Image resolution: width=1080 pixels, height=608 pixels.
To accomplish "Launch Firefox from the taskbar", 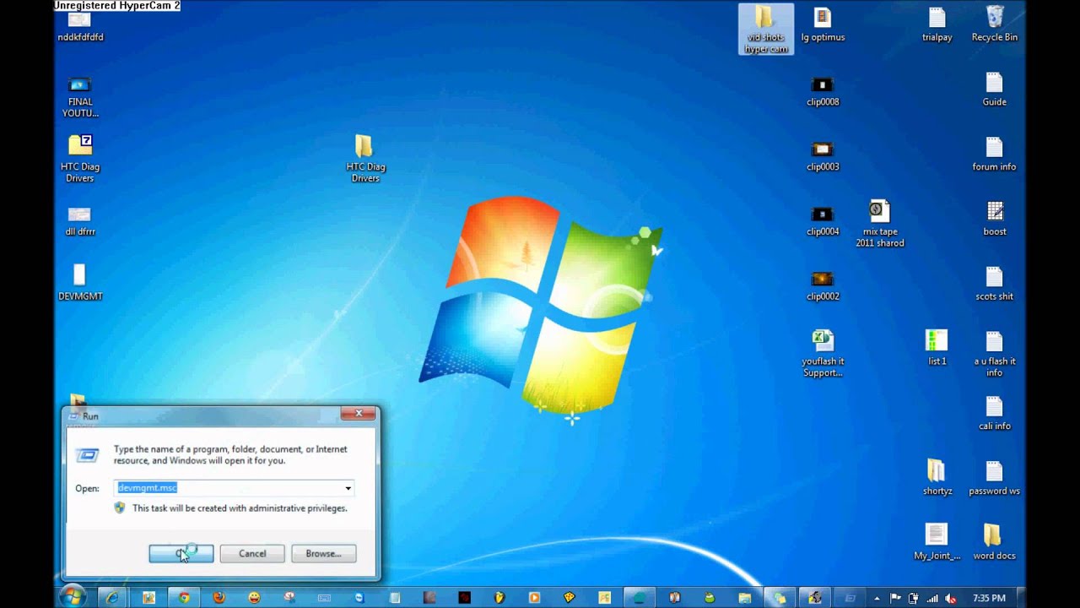I will pos(219,597).
